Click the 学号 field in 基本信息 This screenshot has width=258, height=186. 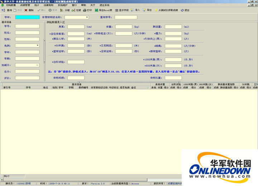coord(27,26)
